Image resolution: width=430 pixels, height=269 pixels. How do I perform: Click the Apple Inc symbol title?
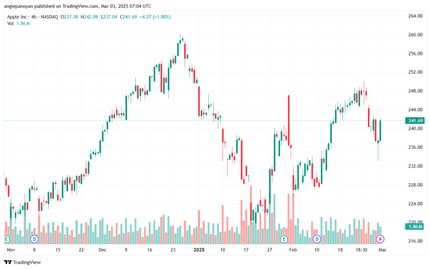point(17,17)
